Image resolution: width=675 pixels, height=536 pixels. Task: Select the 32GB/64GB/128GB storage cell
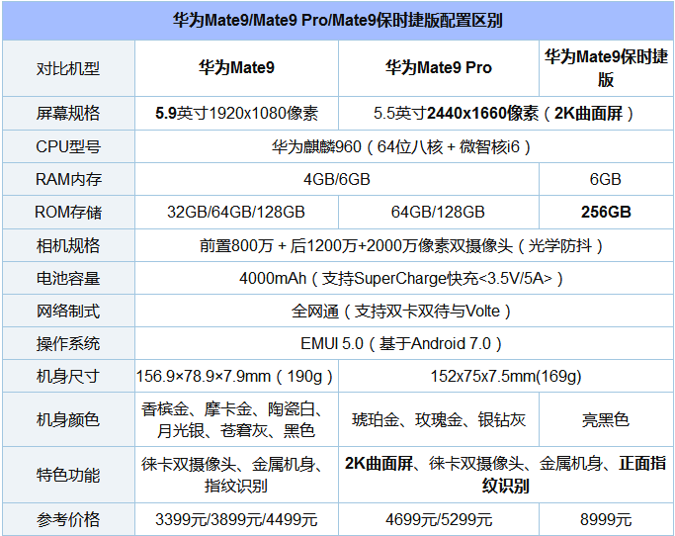[x=236, y=212]
